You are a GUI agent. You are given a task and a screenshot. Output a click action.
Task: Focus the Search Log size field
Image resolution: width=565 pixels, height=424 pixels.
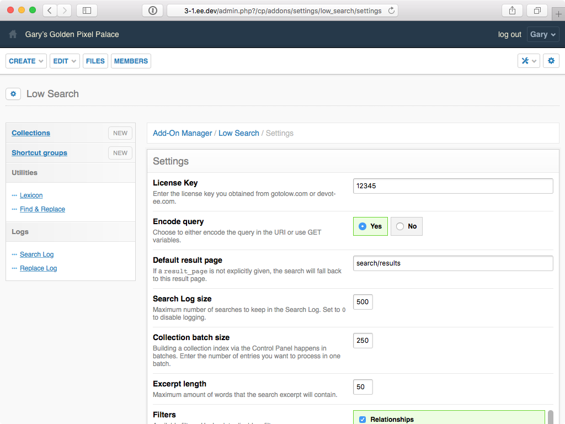point(363,302)
